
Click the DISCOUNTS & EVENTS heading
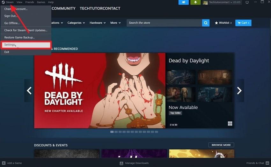point(51,145)
